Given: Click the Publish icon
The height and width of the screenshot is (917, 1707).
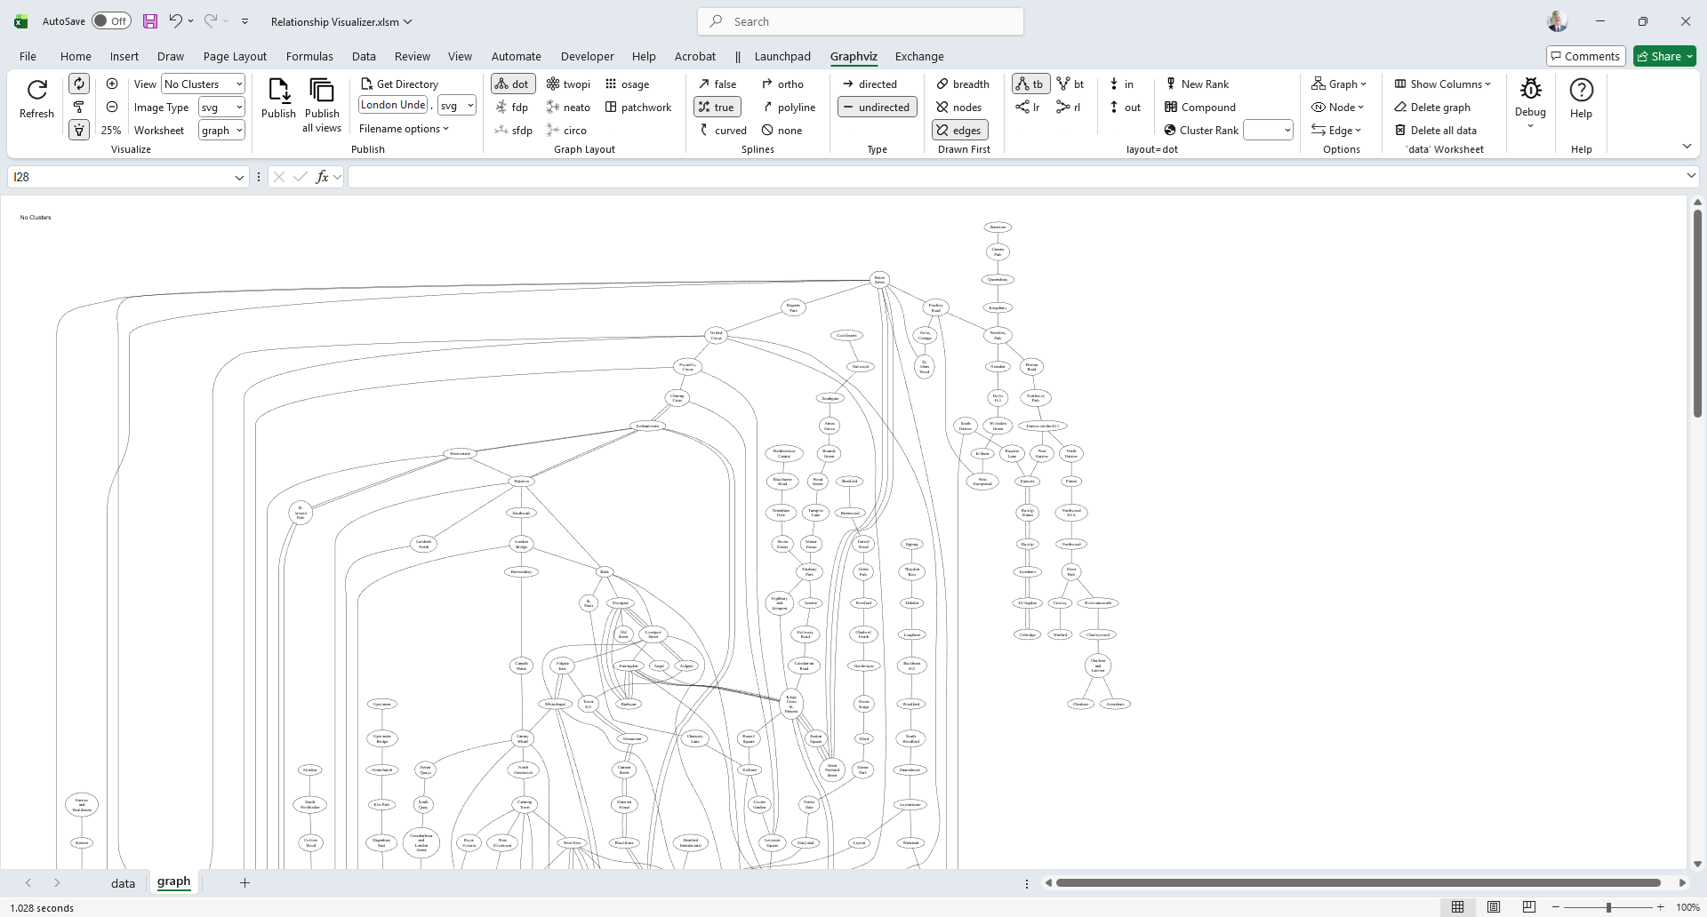Looking at the screenshot, I should click(x=278, y=91).
